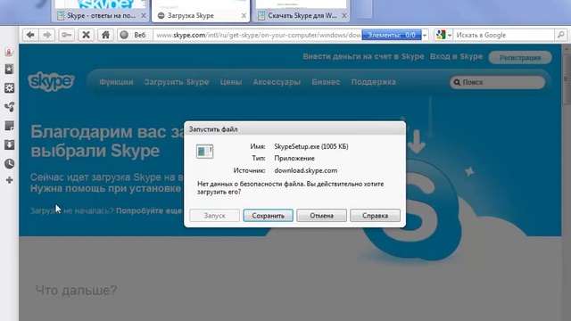Image resolution: width=571 pixels, height=321 pixels.
Task: Click the search magnifier icon in toolbar
Action: (x=560, y=35)
